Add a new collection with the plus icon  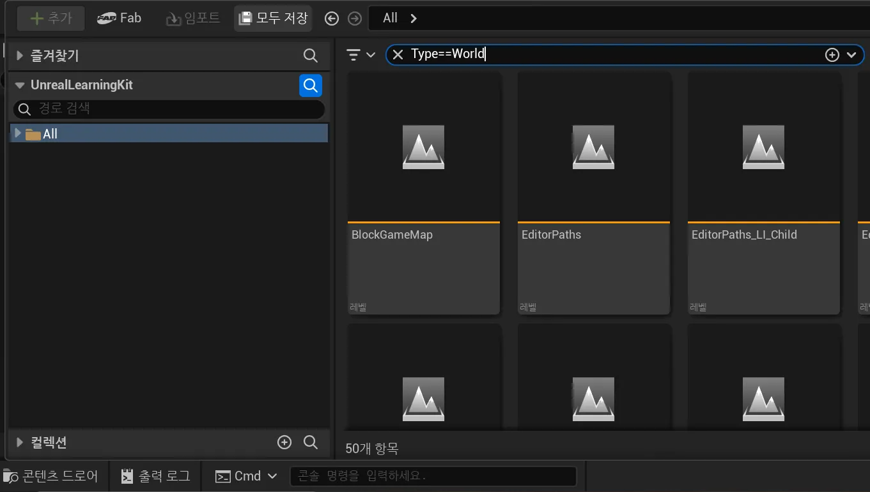(x=284, y=442)
